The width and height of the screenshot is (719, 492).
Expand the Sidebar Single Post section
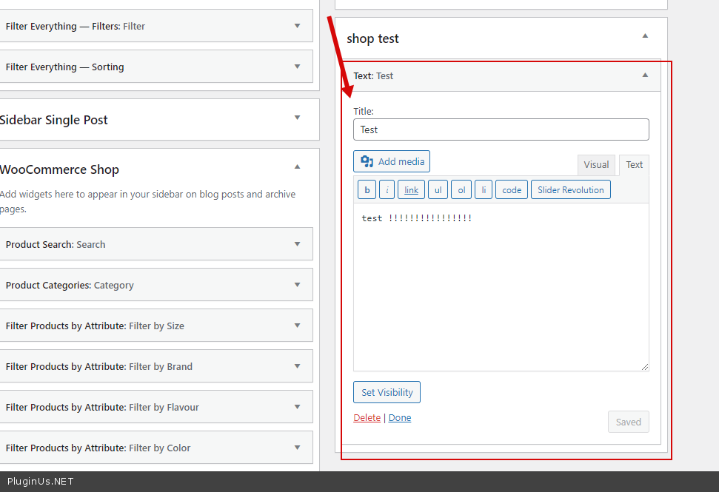297,118
